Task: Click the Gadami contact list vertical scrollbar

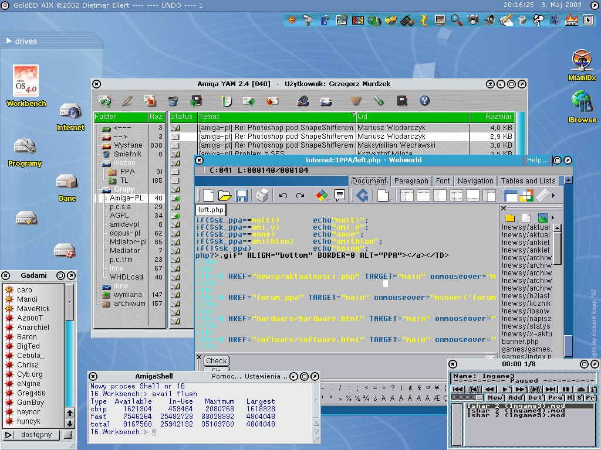Action: tap(69, 346)
